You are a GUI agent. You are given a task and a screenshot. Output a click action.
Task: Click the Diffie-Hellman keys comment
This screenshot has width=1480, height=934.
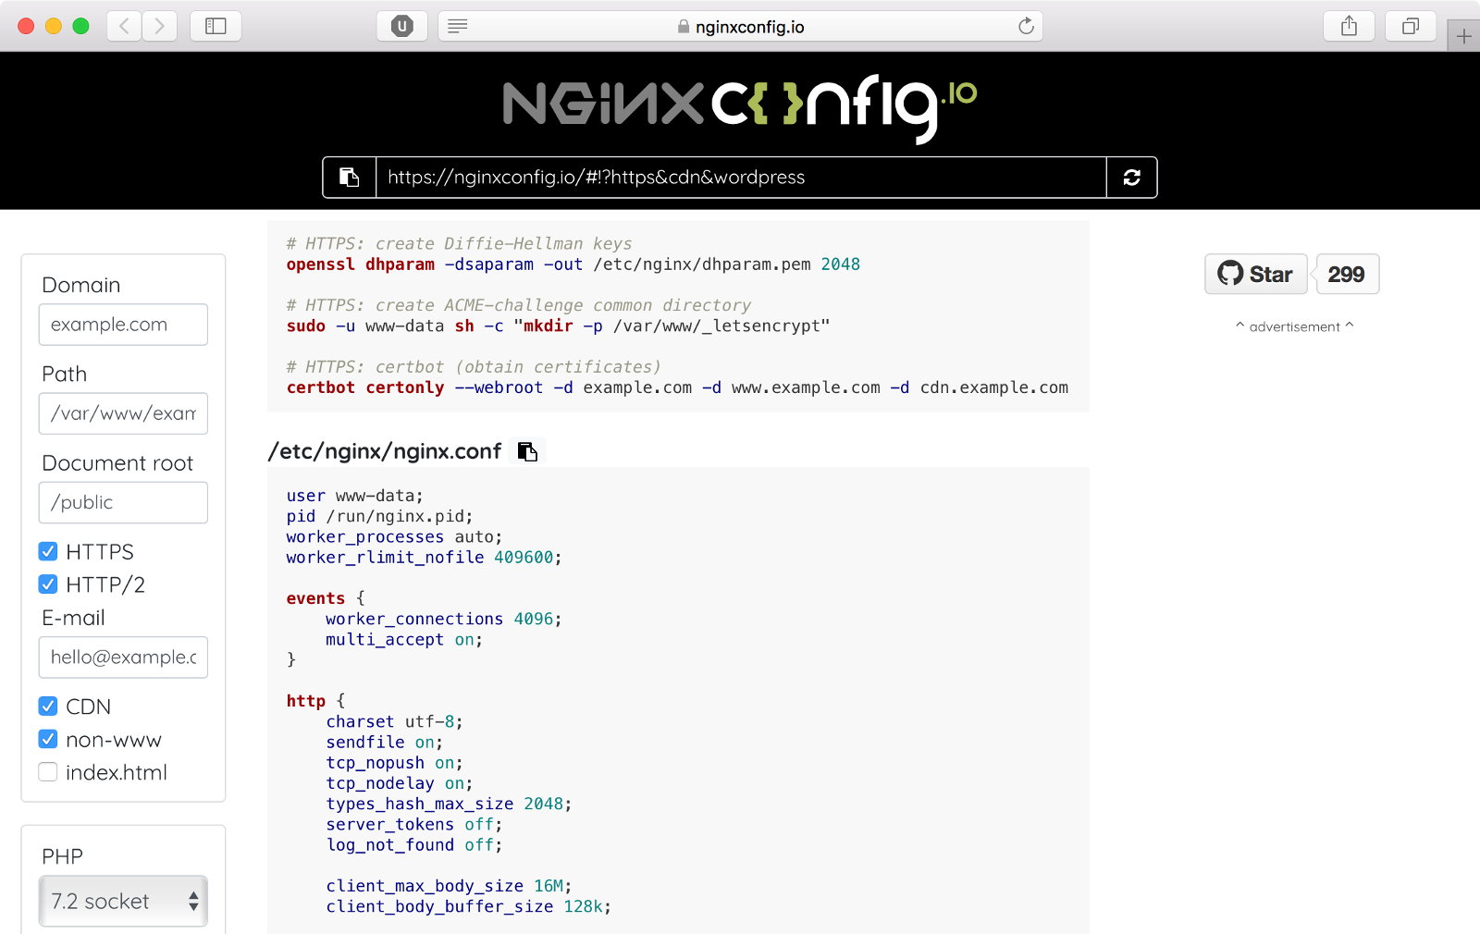[x=459, y=243]
